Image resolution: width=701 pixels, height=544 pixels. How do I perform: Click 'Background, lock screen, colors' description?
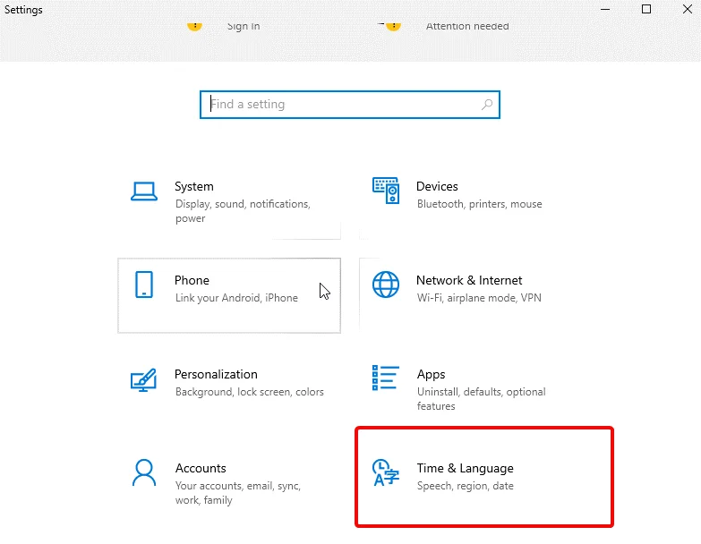250,392
